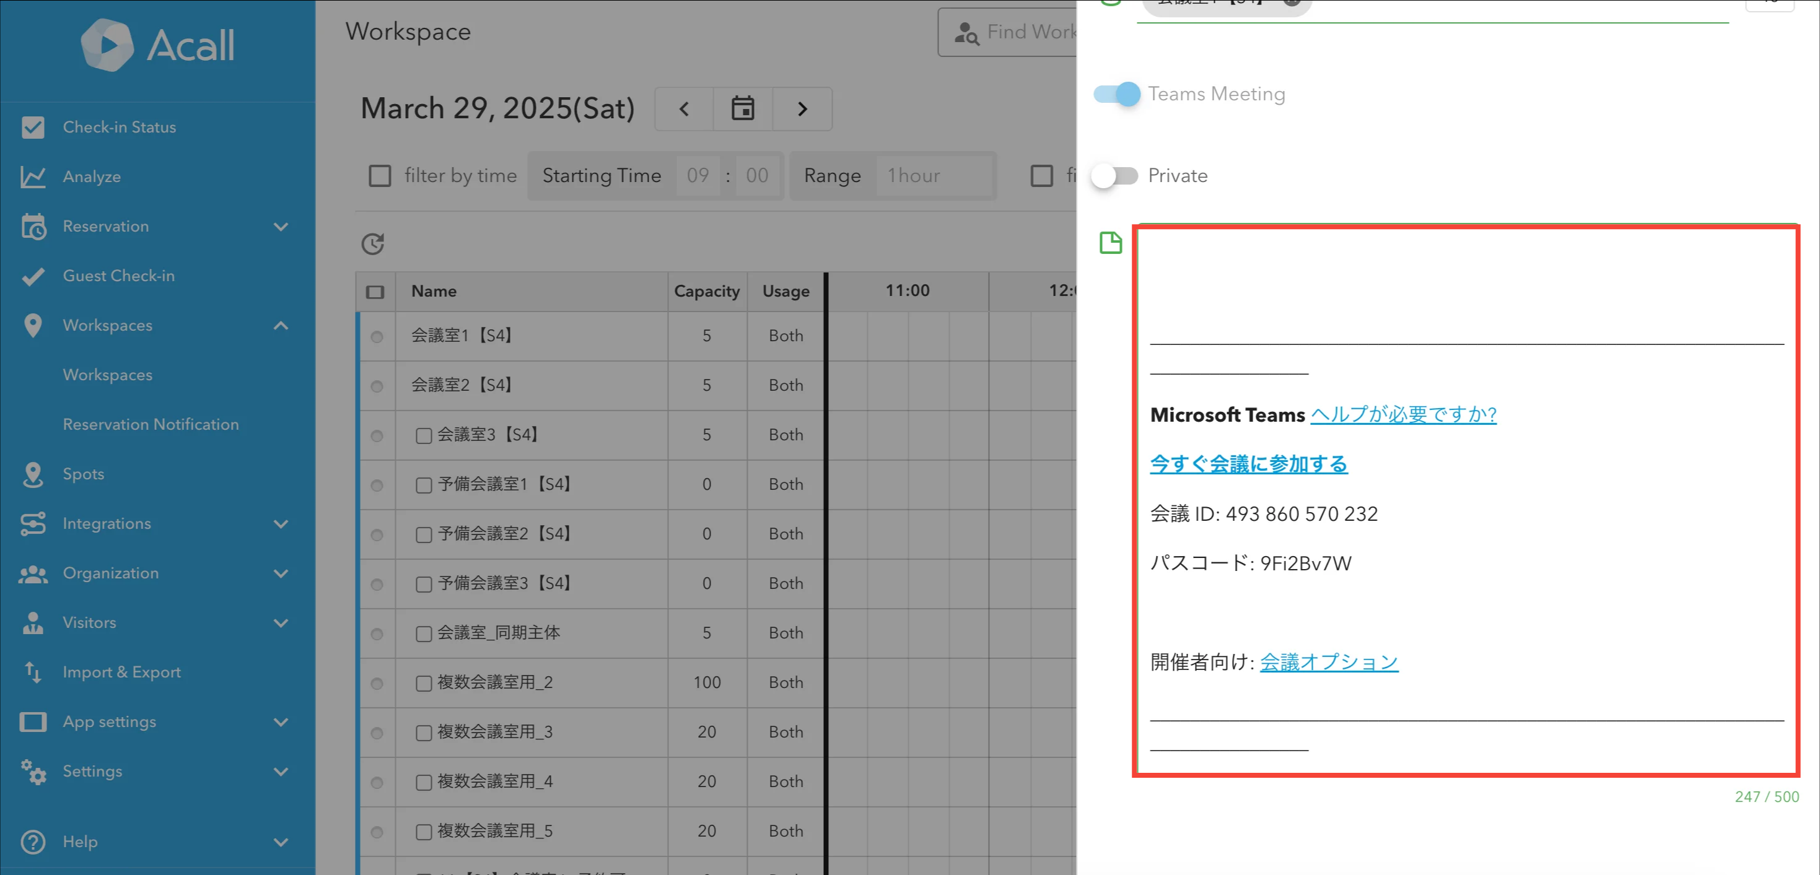This screenshot has width=1820, height=875.
Task: Click the App settings tablet icon
Action: click(32, 722)
